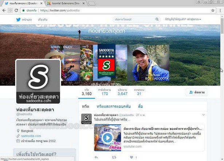Click the search magnifier icon
Viewport: 224px width, 161px height.
157,19
